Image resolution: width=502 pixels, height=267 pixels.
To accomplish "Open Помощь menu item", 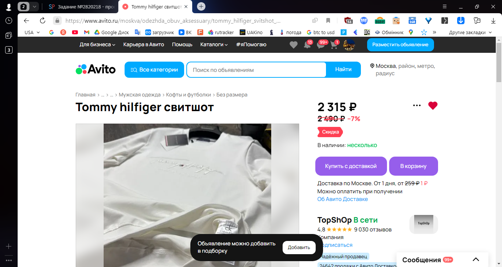I will click(182, 44).
